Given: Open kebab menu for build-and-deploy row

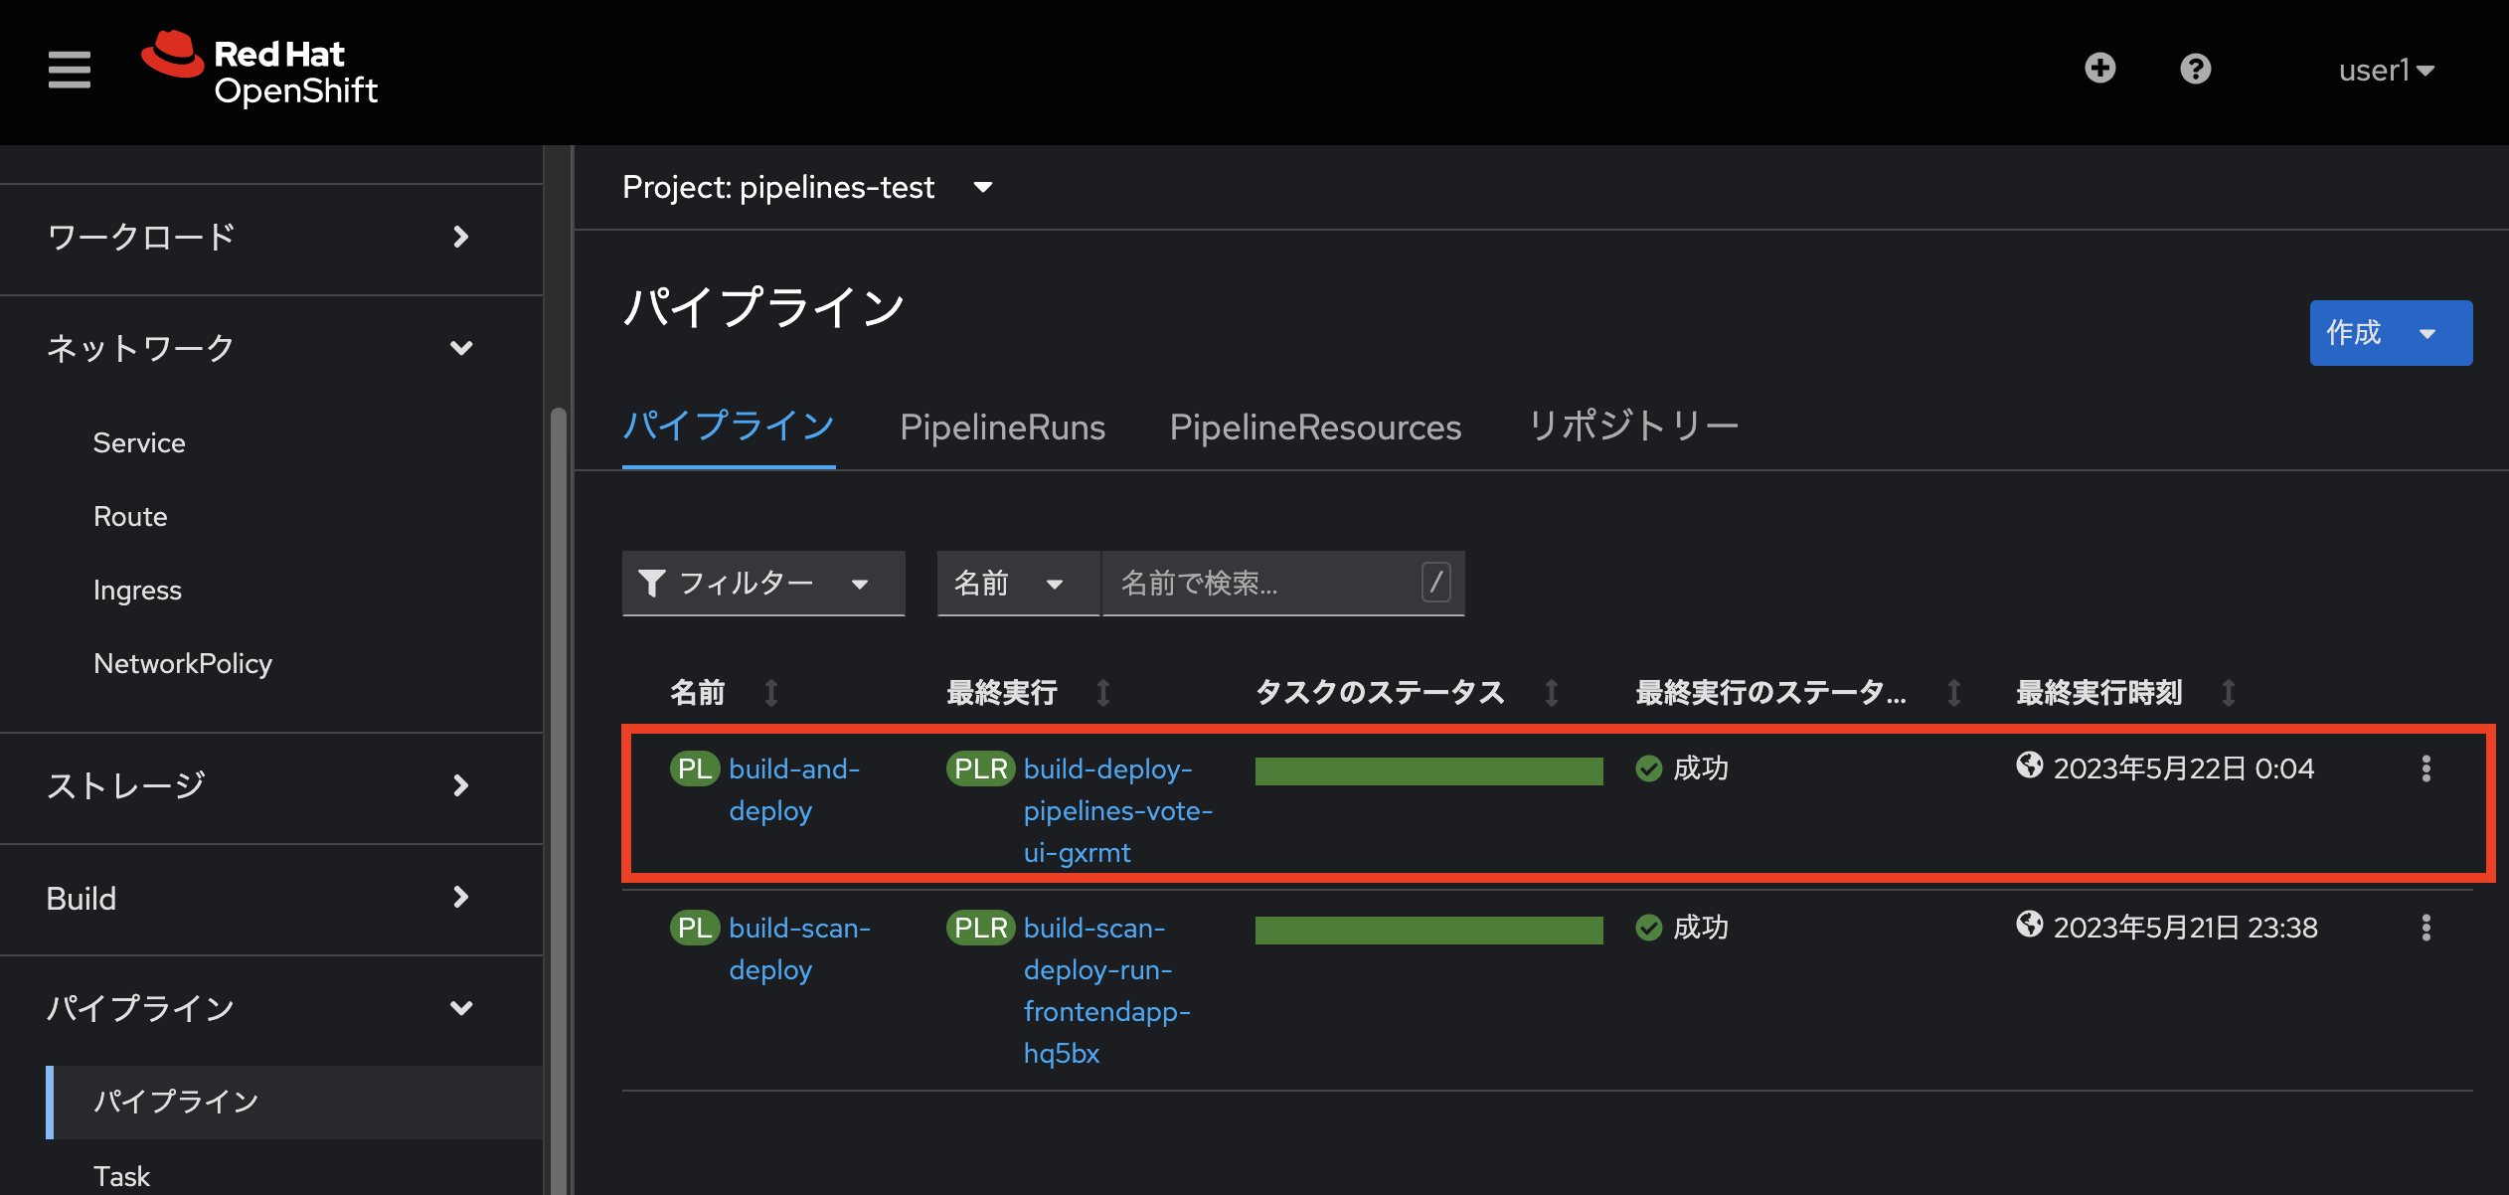Looking at the screenshot, I should (2425, 768).
